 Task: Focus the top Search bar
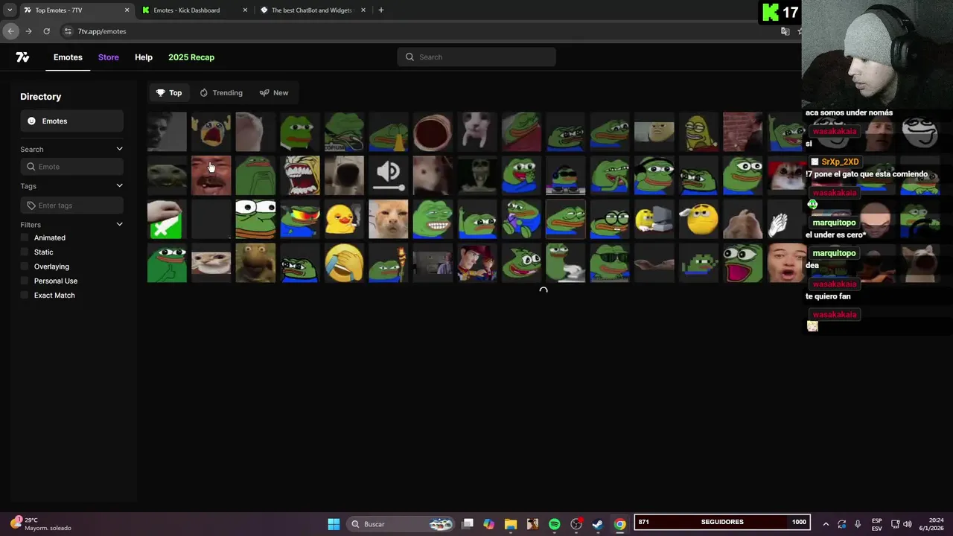pyautogui.click(x=476, y=57)
